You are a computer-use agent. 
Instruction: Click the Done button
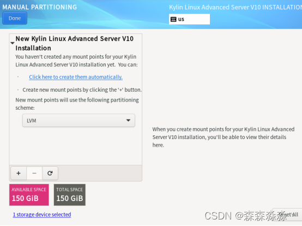[x=15, y=18]
